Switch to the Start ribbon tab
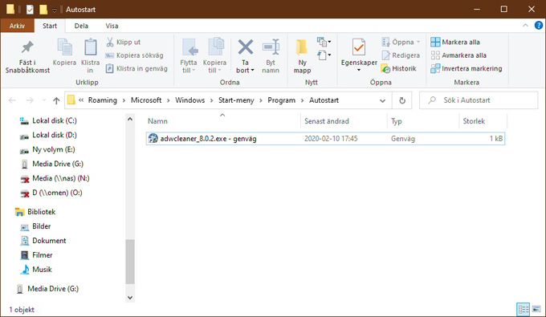 pos(50,26)
